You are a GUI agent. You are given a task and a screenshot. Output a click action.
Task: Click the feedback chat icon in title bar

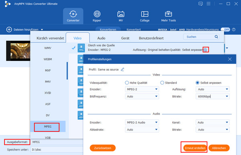coord(200,4)
